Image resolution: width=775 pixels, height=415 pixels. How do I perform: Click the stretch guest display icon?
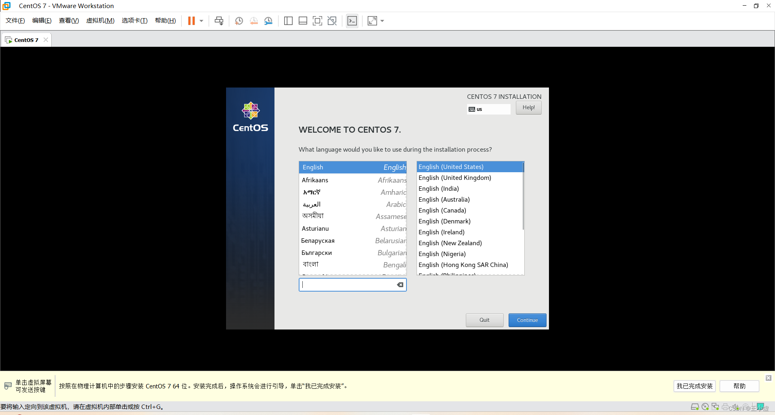pyautogui.click(x=372, y=21)
